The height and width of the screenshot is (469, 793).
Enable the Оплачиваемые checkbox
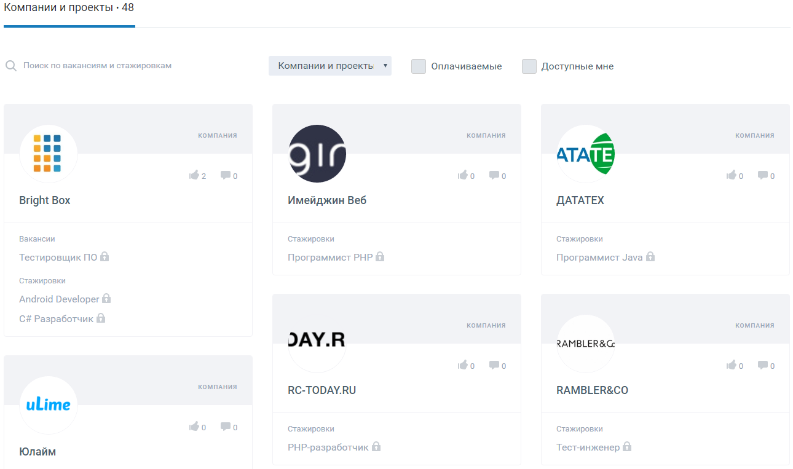coord(419,66)
